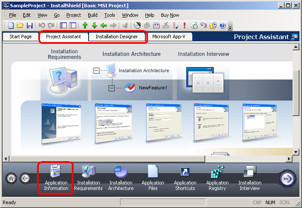Viewport: 302px width, 208px height.
Task: Open Installation Interview step in bottom bar
Action: tap(250, 178)
